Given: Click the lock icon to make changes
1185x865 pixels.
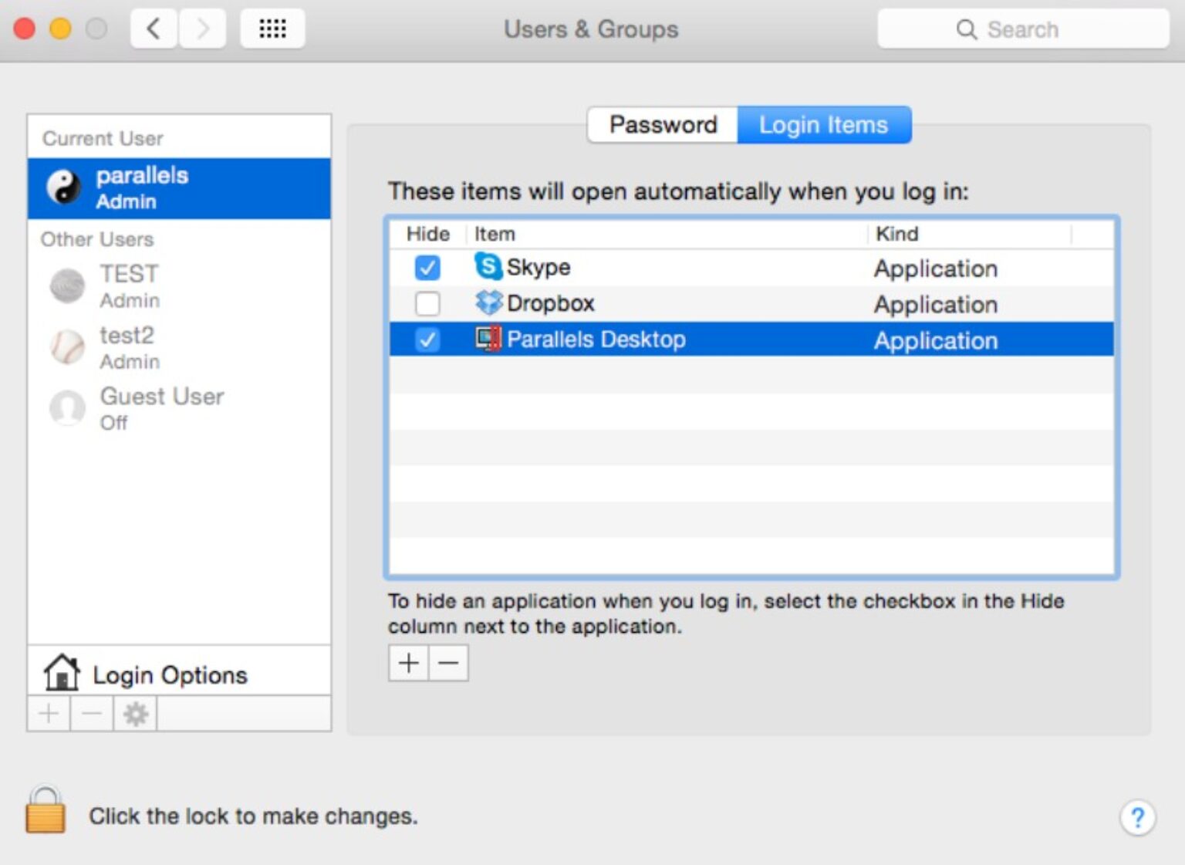Looking at the screenshot, I should coord(46,813).
